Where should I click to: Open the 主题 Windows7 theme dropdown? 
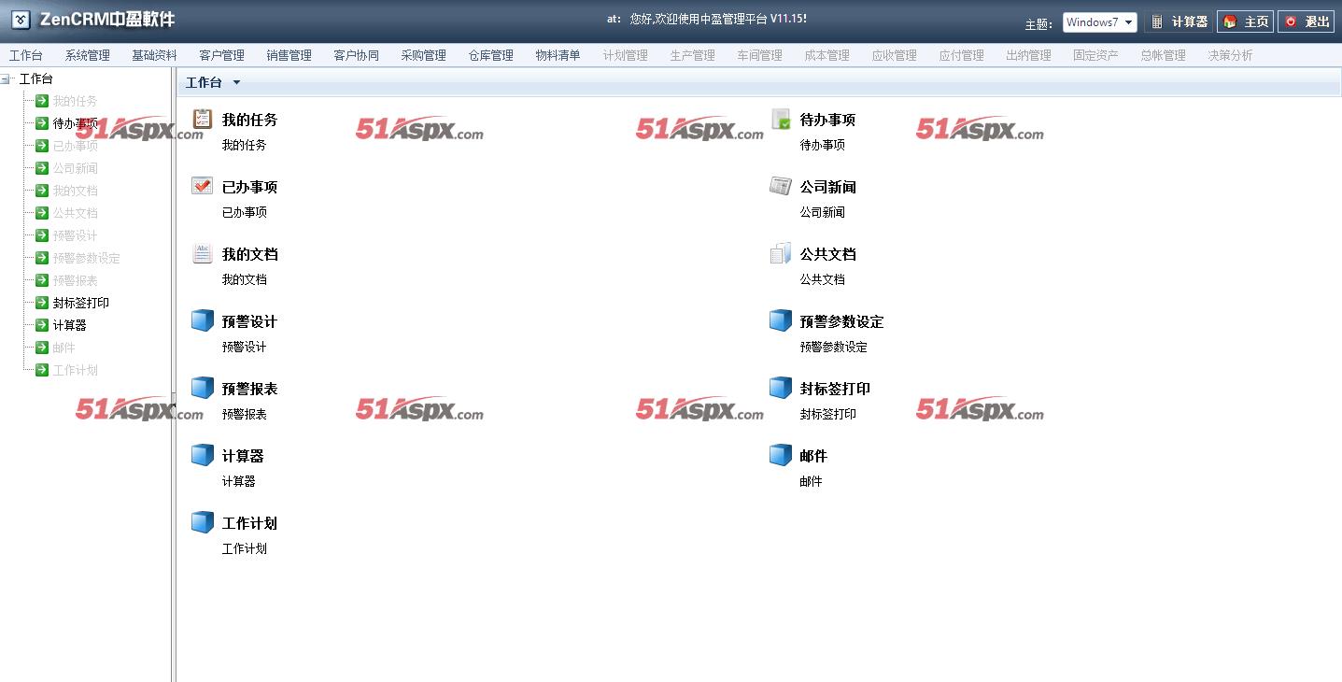(x=1099, y=22)
